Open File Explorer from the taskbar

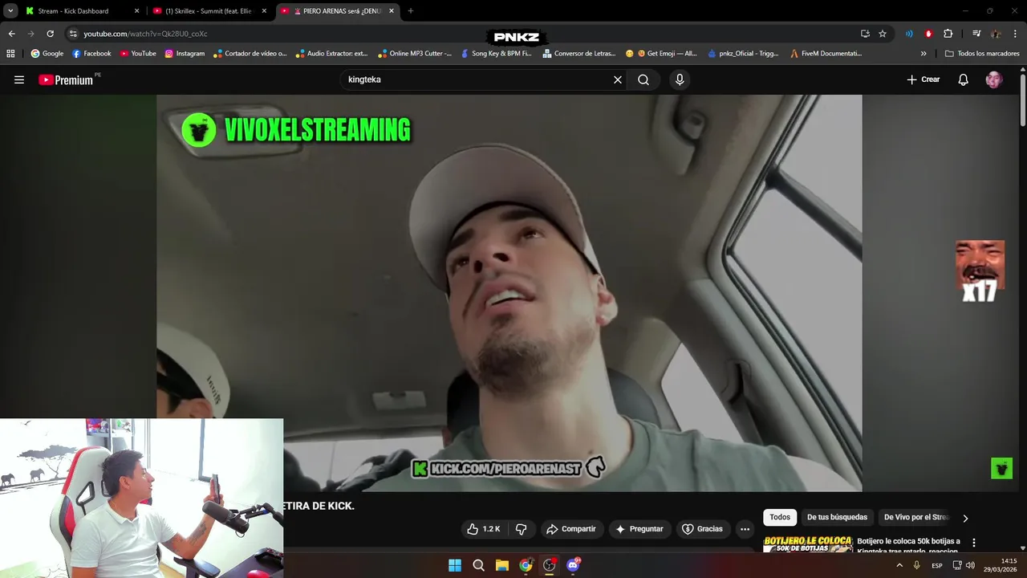[x=502, y=565]
